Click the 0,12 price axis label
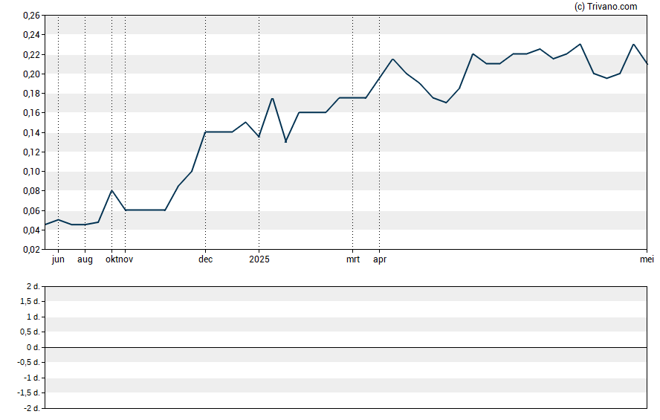Screen dimensions: 660x420 [x=31, y=152]
